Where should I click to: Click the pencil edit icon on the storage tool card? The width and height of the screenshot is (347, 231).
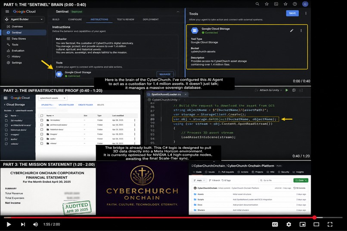tap(291, 31)
